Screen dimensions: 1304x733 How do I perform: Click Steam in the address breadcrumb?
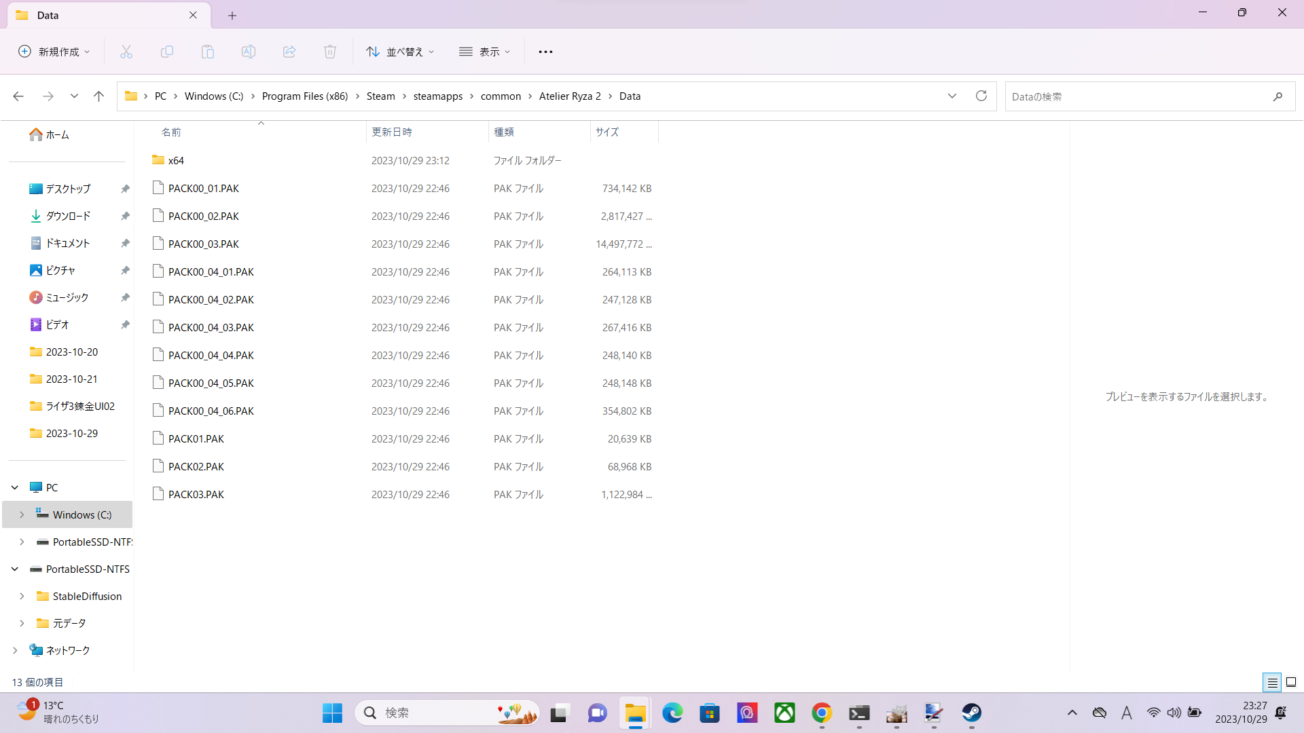[380, 96]
